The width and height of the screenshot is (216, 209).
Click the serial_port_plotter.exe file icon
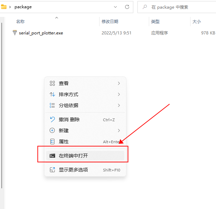15,33
